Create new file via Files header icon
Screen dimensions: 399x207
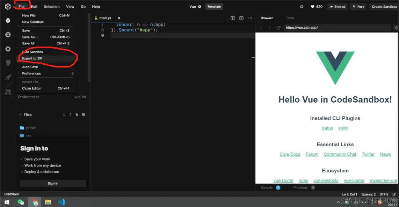click(77, 115)
